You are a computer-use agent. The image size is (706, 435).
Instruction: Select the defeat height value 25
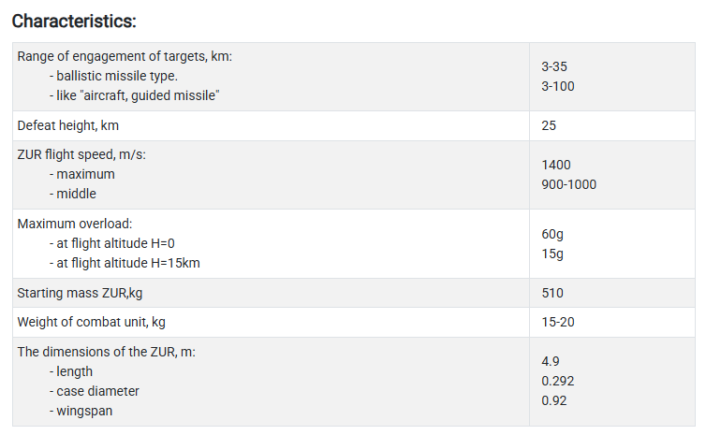549,125
